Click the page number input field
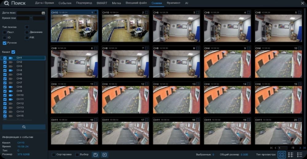This screenshot has width=307, height=159. point(283,148)
